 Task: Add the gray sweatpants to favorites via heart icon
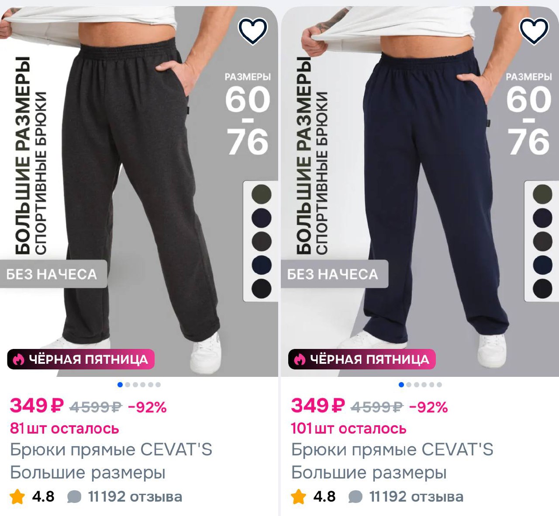tap(253, 31)
